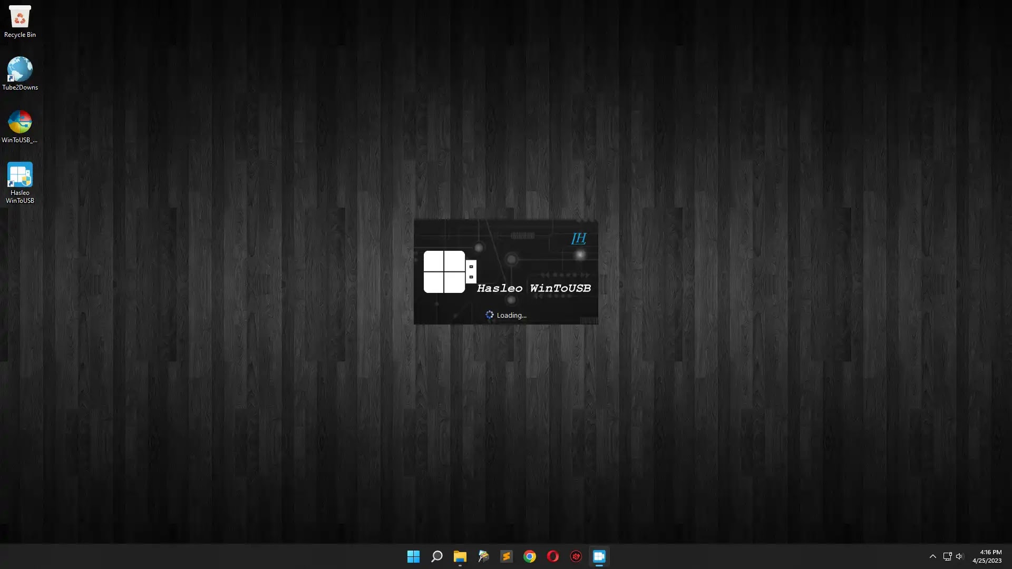Viewport: 1012px width, 569px height.
Task: Select the WinToUSB_ installer desktop icon
Action: [20, 126]
